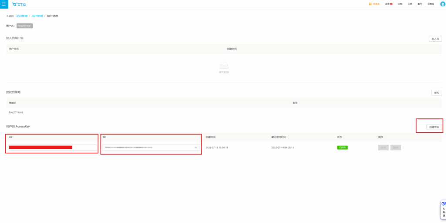Toggle SK visibility with eye icon
The height and width of the screenshot is (223, 446).
click(196, 148)
